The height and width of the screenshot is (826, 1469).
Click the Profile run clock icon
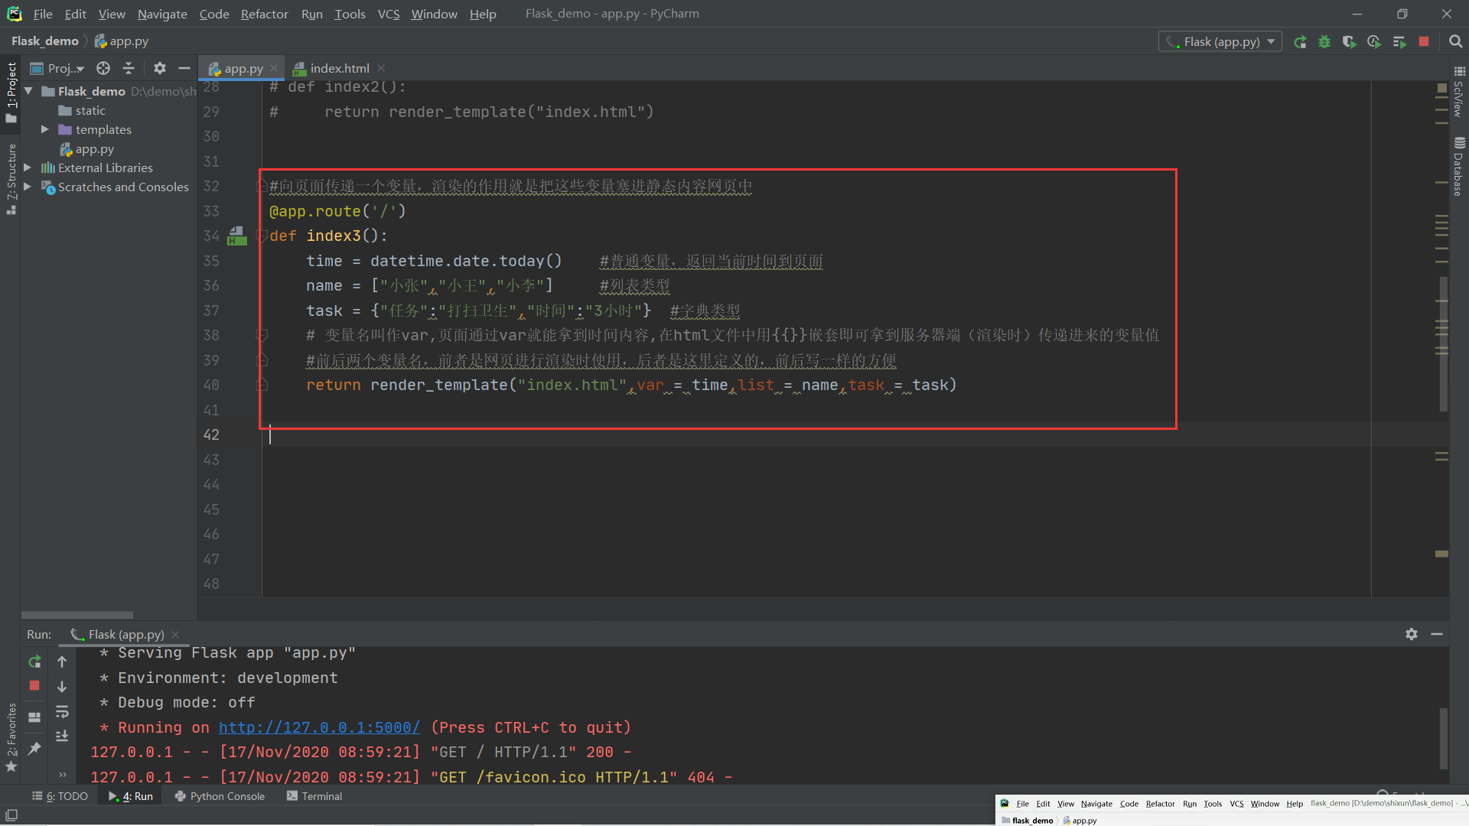click(1374, 42)
